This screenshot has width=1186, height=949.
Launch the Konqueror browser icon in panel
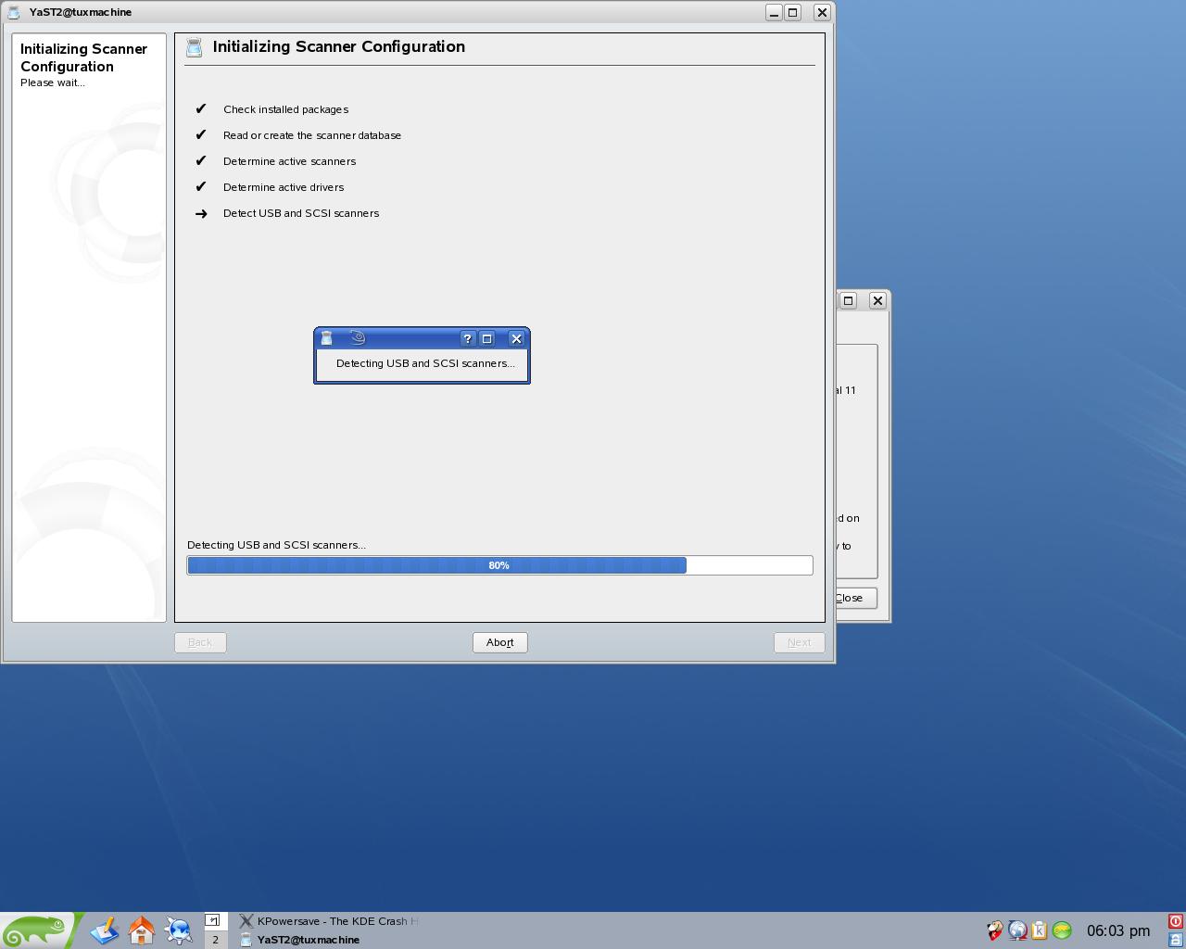[179, 930]
